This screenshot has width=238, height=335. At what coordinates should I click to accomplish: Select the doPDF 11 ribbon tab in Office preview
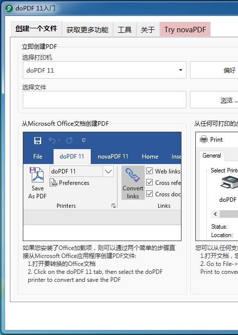coord(72,157)
